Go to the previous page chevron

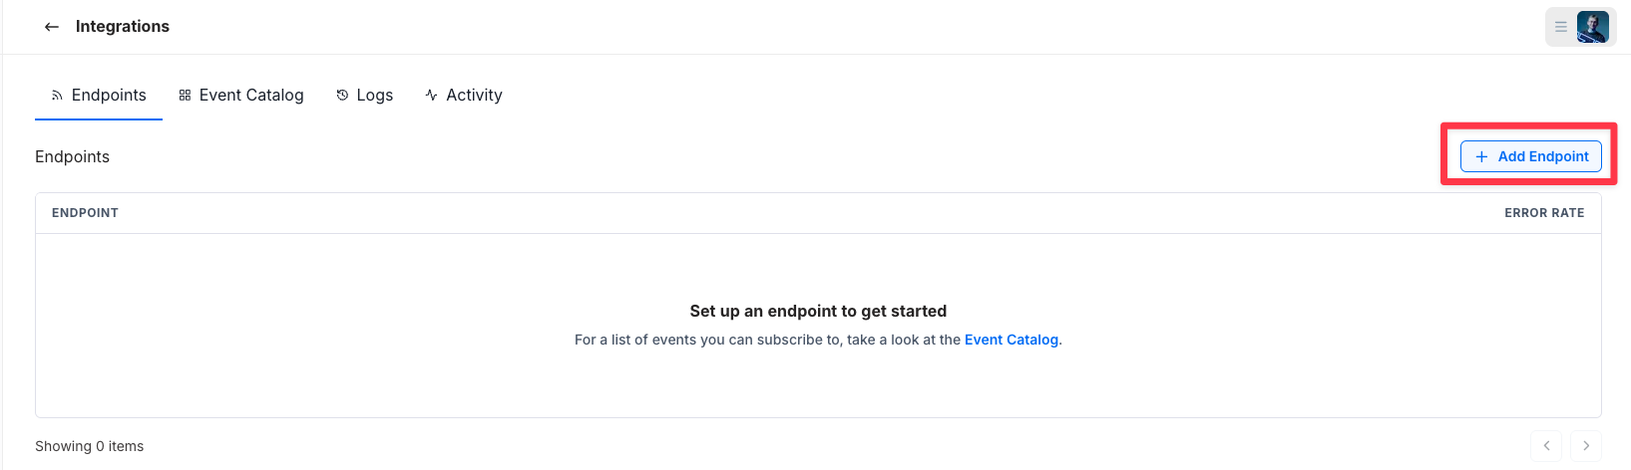(x=1546, y=446)
